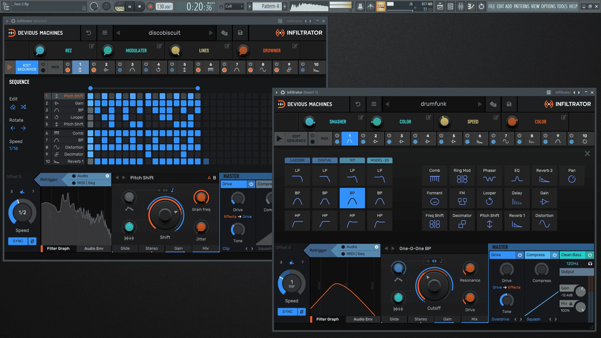This screenshot has width=601, height=338.
Task: Choose the Comb effect icon
Action: click(x=434, y=176)
